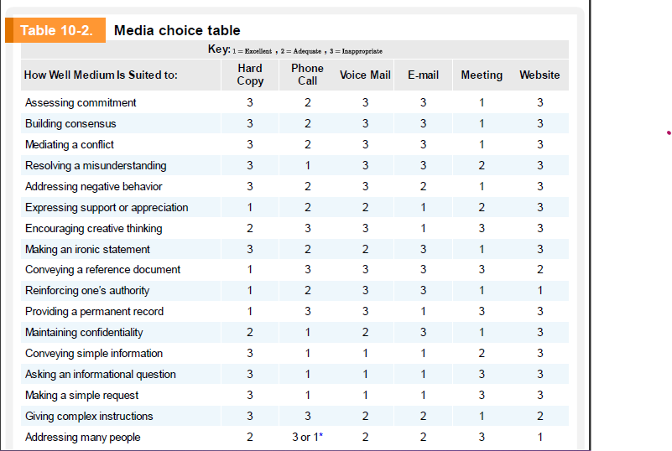Click 'Asking an informational question' row label
Viewport: 672px width, 451px height.
(x=101, y=375)
